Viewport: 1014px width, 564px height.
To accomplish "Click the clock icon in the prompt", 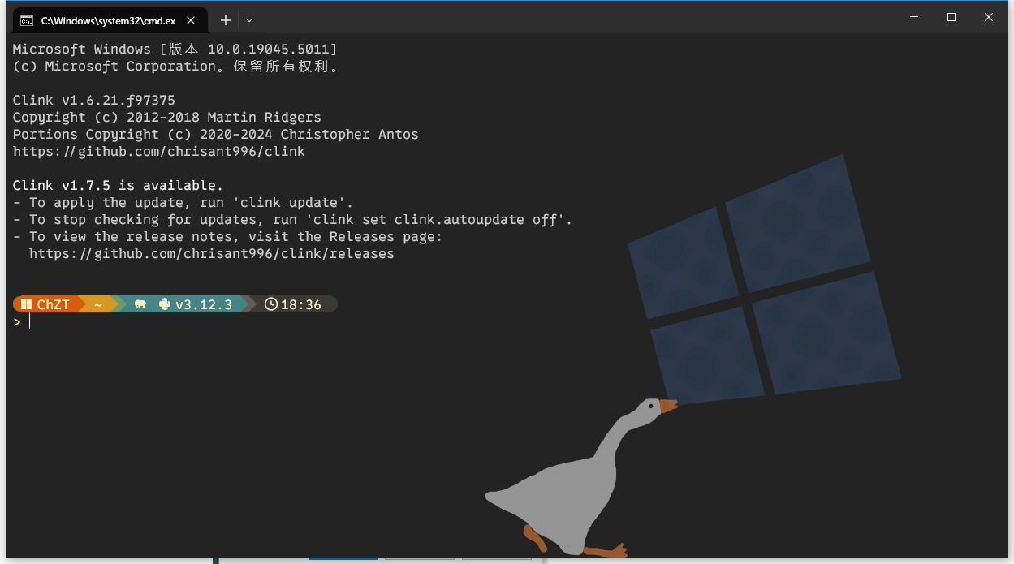I will coord(271,304).
